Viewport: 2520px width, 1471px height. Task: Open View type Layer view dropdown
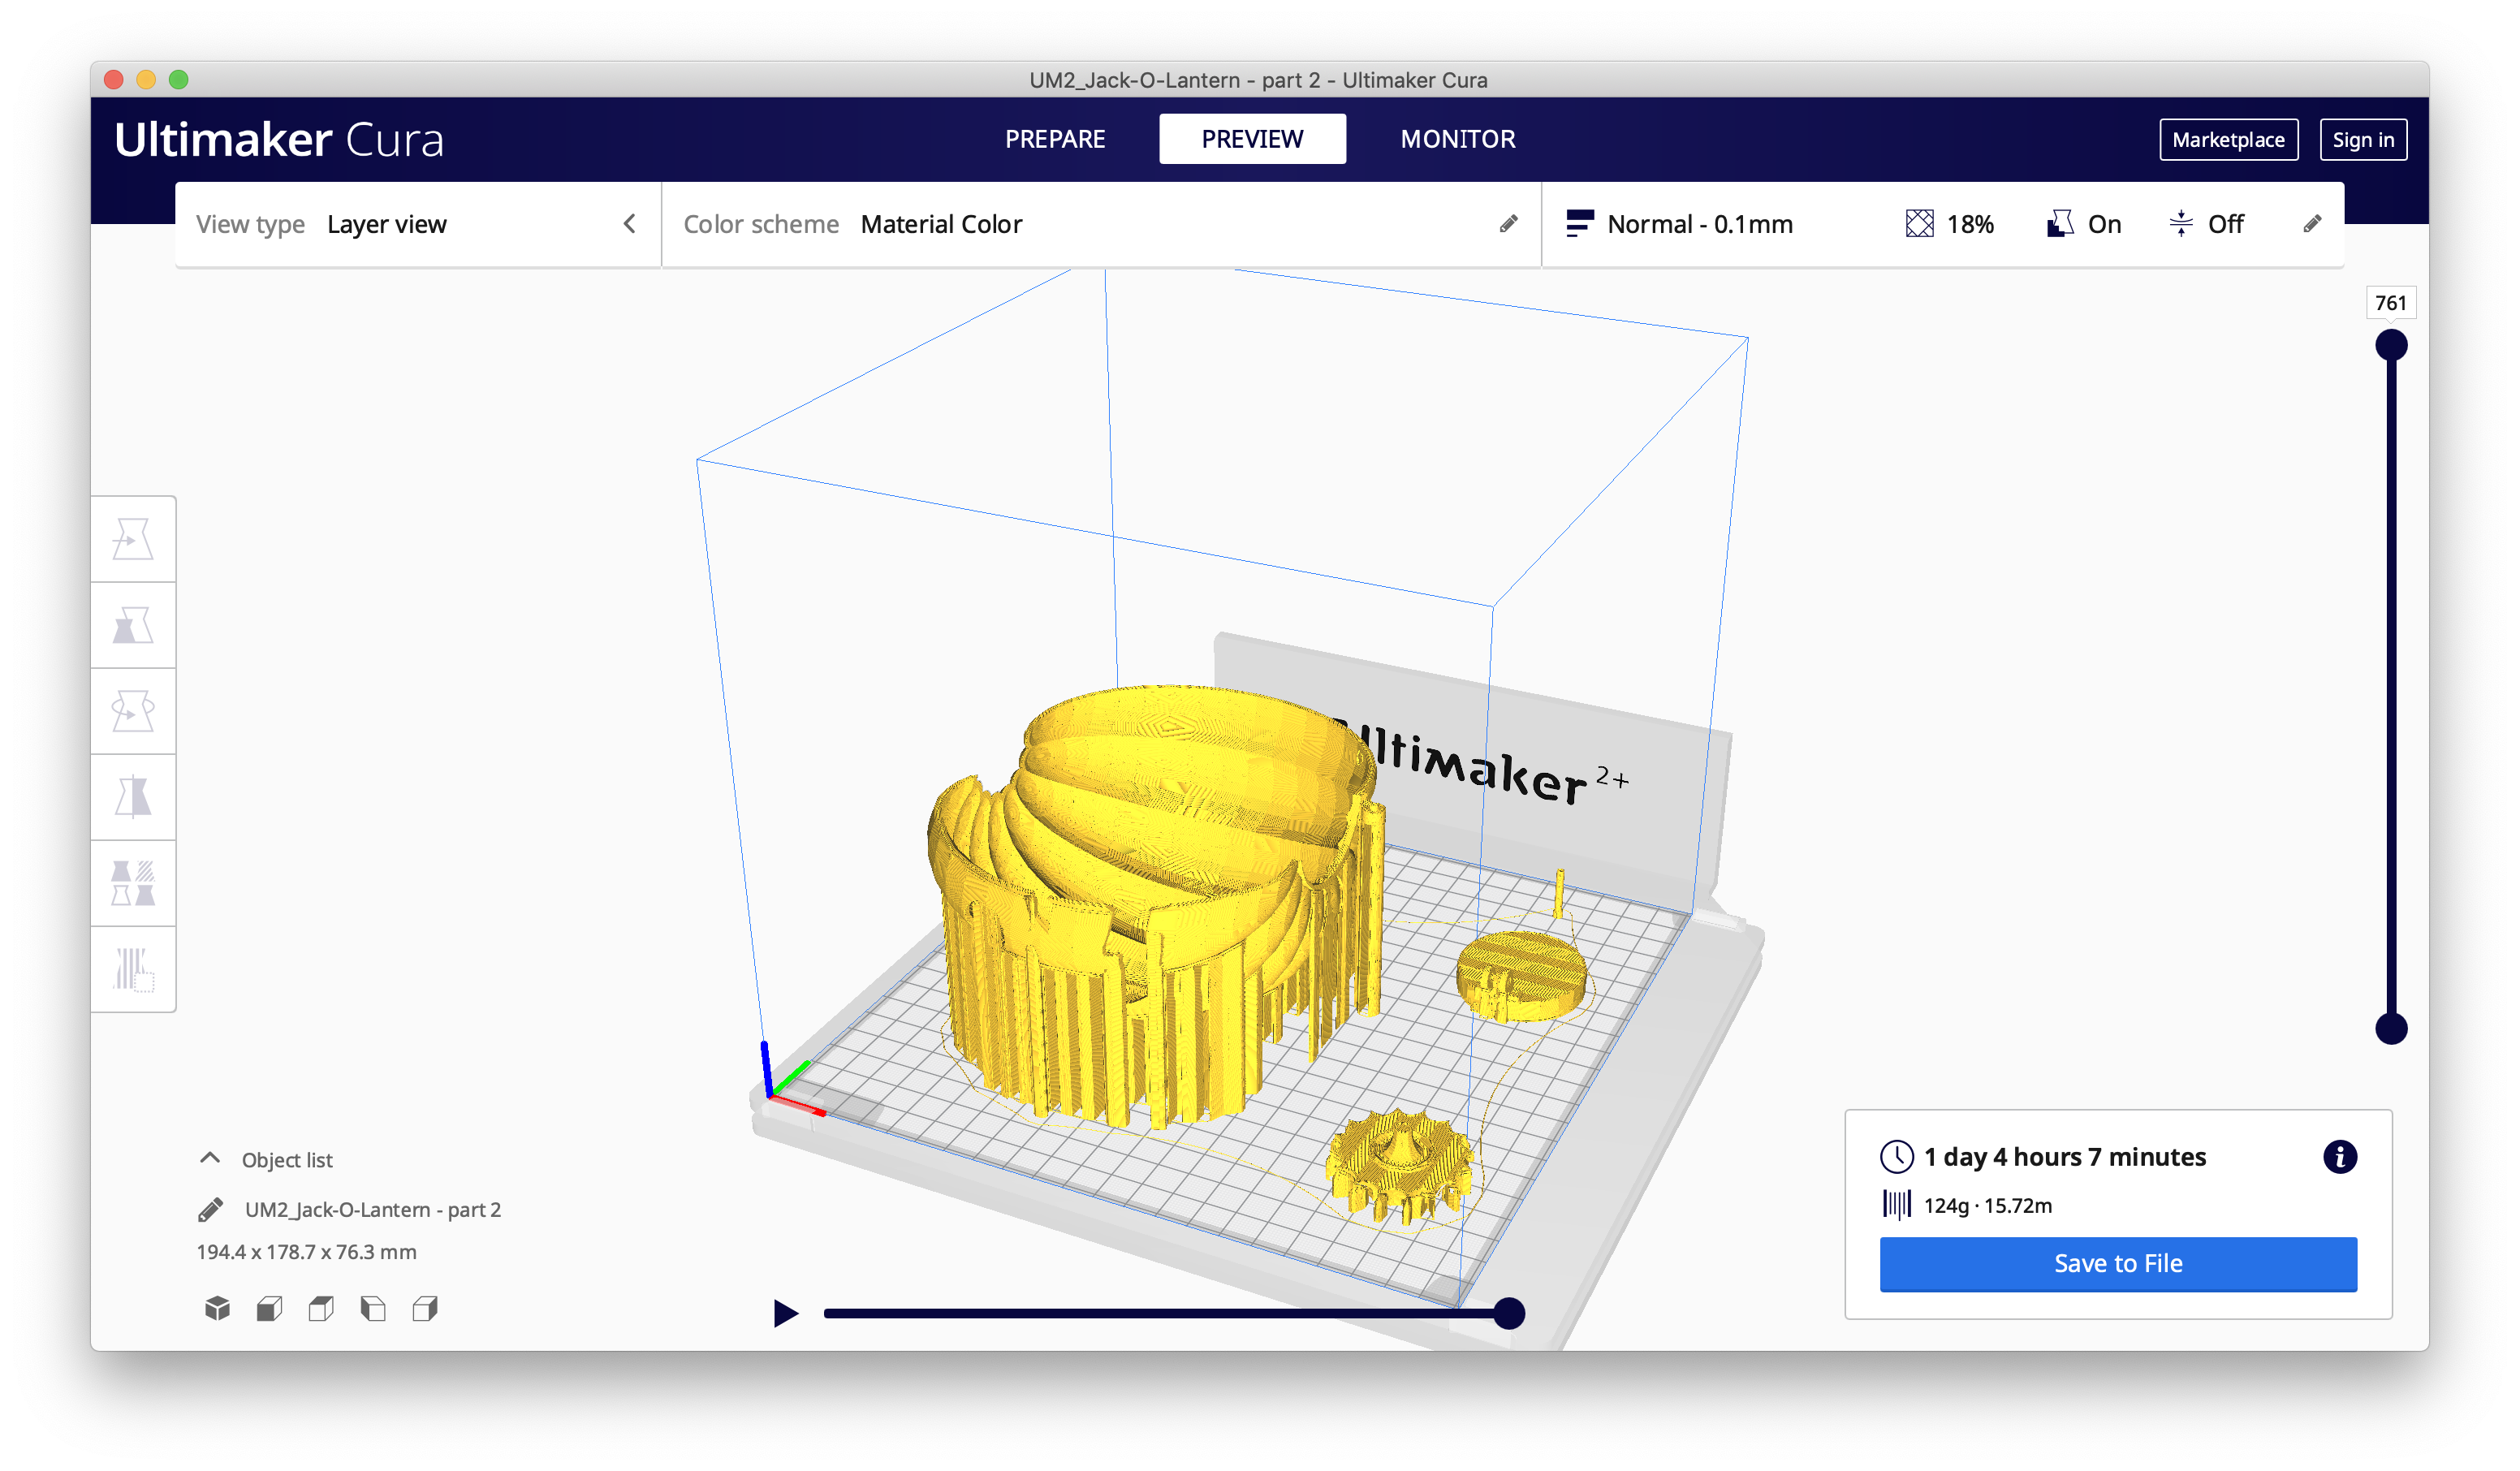tap(418, 224)
